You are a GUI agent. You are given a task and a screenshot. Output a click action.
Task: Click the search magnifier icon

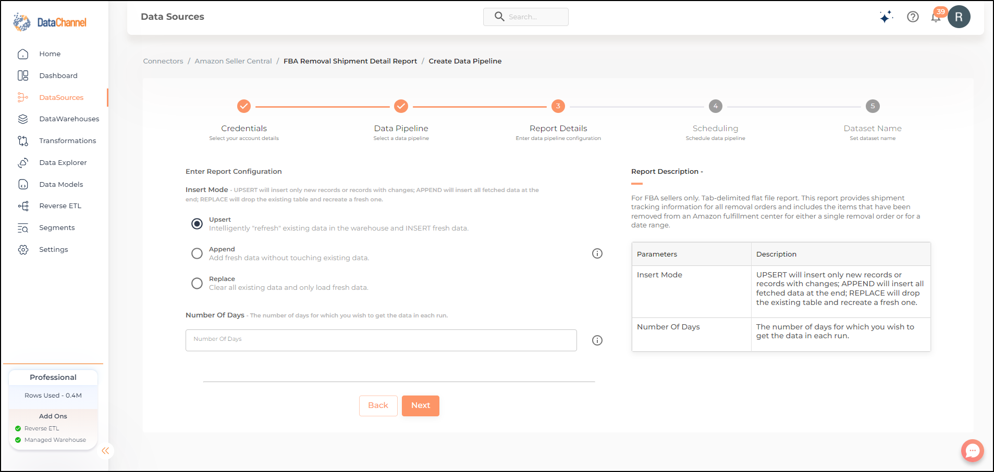click(x=499, y=17)
